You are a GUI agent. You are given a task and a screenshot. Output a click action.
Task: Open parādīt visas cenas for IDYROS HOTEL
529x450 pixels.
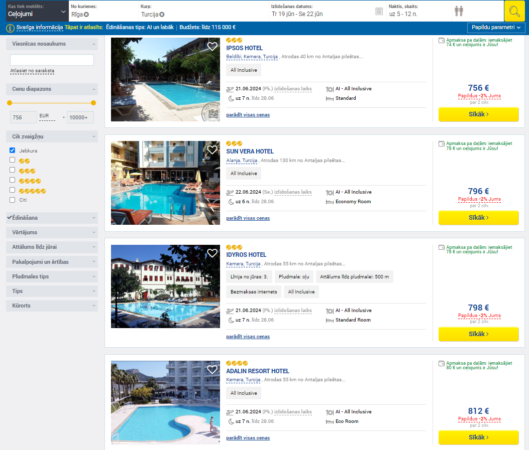(248, 337)
